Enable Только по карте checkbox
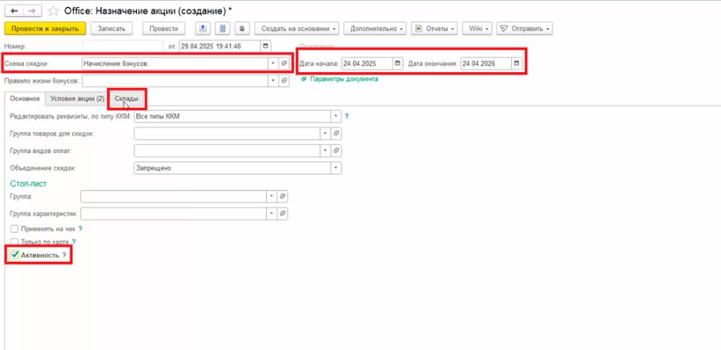The height and width of the screenshot is (350, 721). [x=14, y=241]
